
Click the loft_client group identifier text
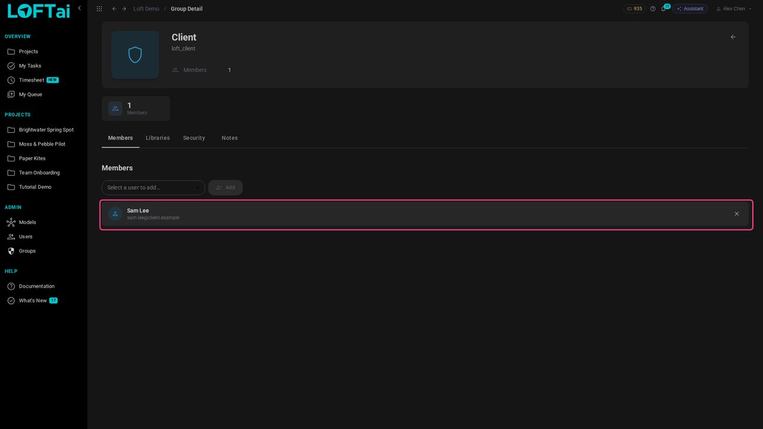(x=184, y=49)
